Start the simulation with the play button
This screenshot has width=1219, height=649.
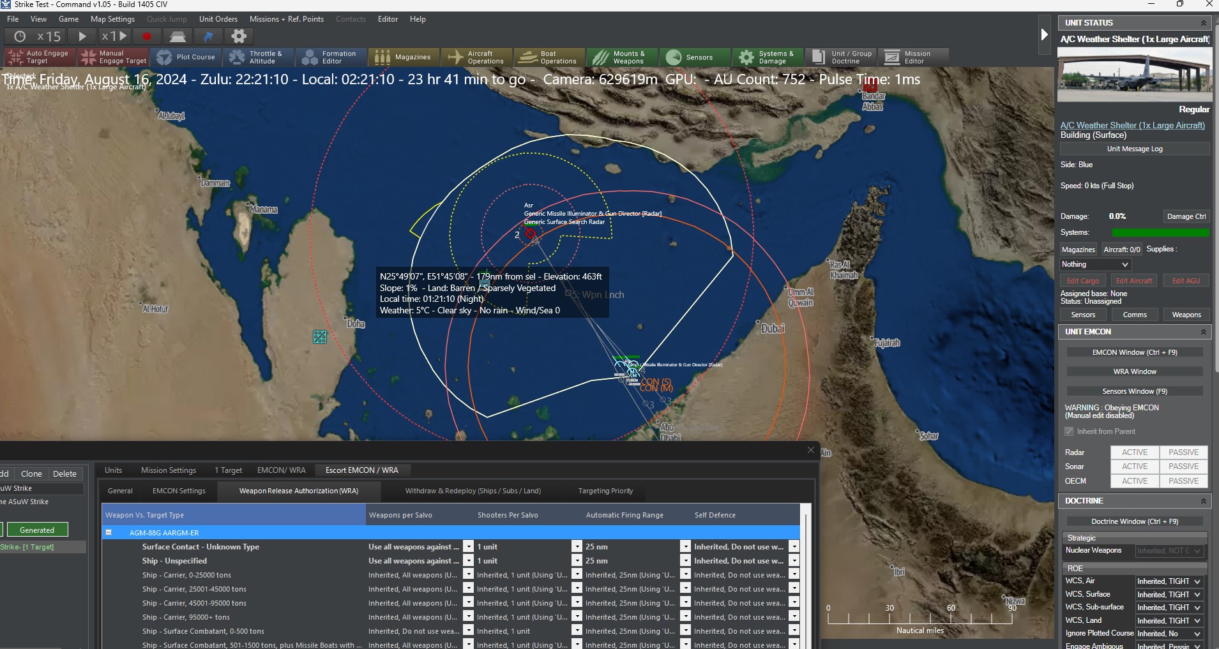click(82, 36)
